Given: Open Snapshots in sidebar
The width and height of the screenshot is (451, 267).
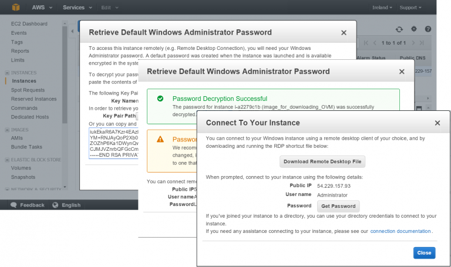Looking at the screenshot, I should pos(23,177).
